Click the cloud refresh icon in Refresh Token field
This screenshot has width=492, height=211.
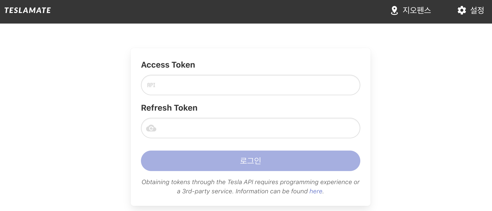151,128
